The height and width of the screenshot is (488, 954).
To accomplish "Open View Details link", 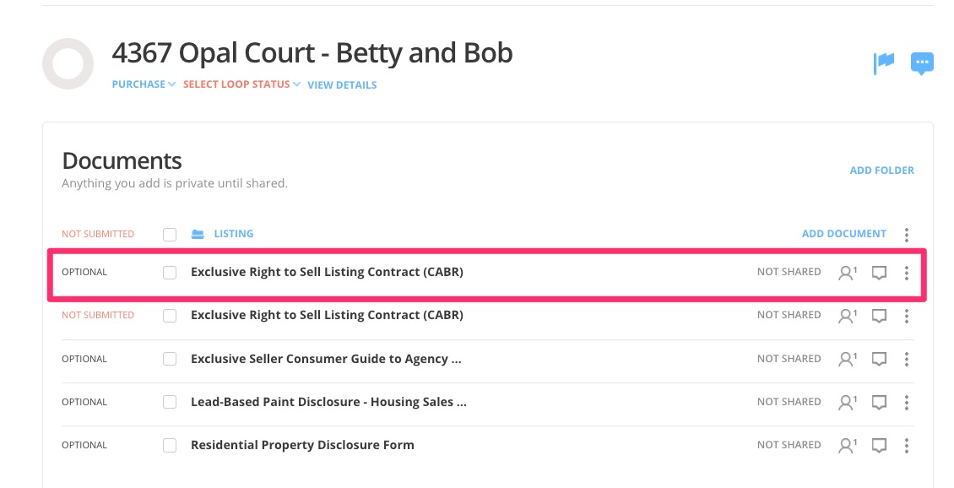I will [x=342, y=84].
